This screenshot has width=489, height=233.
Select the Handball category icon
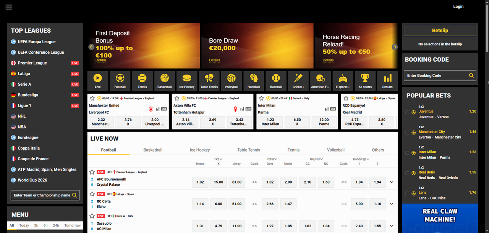[254, 81]
